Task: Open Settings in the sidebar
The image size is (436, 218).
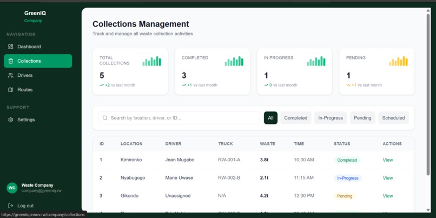Action: (x=38, y=120)
